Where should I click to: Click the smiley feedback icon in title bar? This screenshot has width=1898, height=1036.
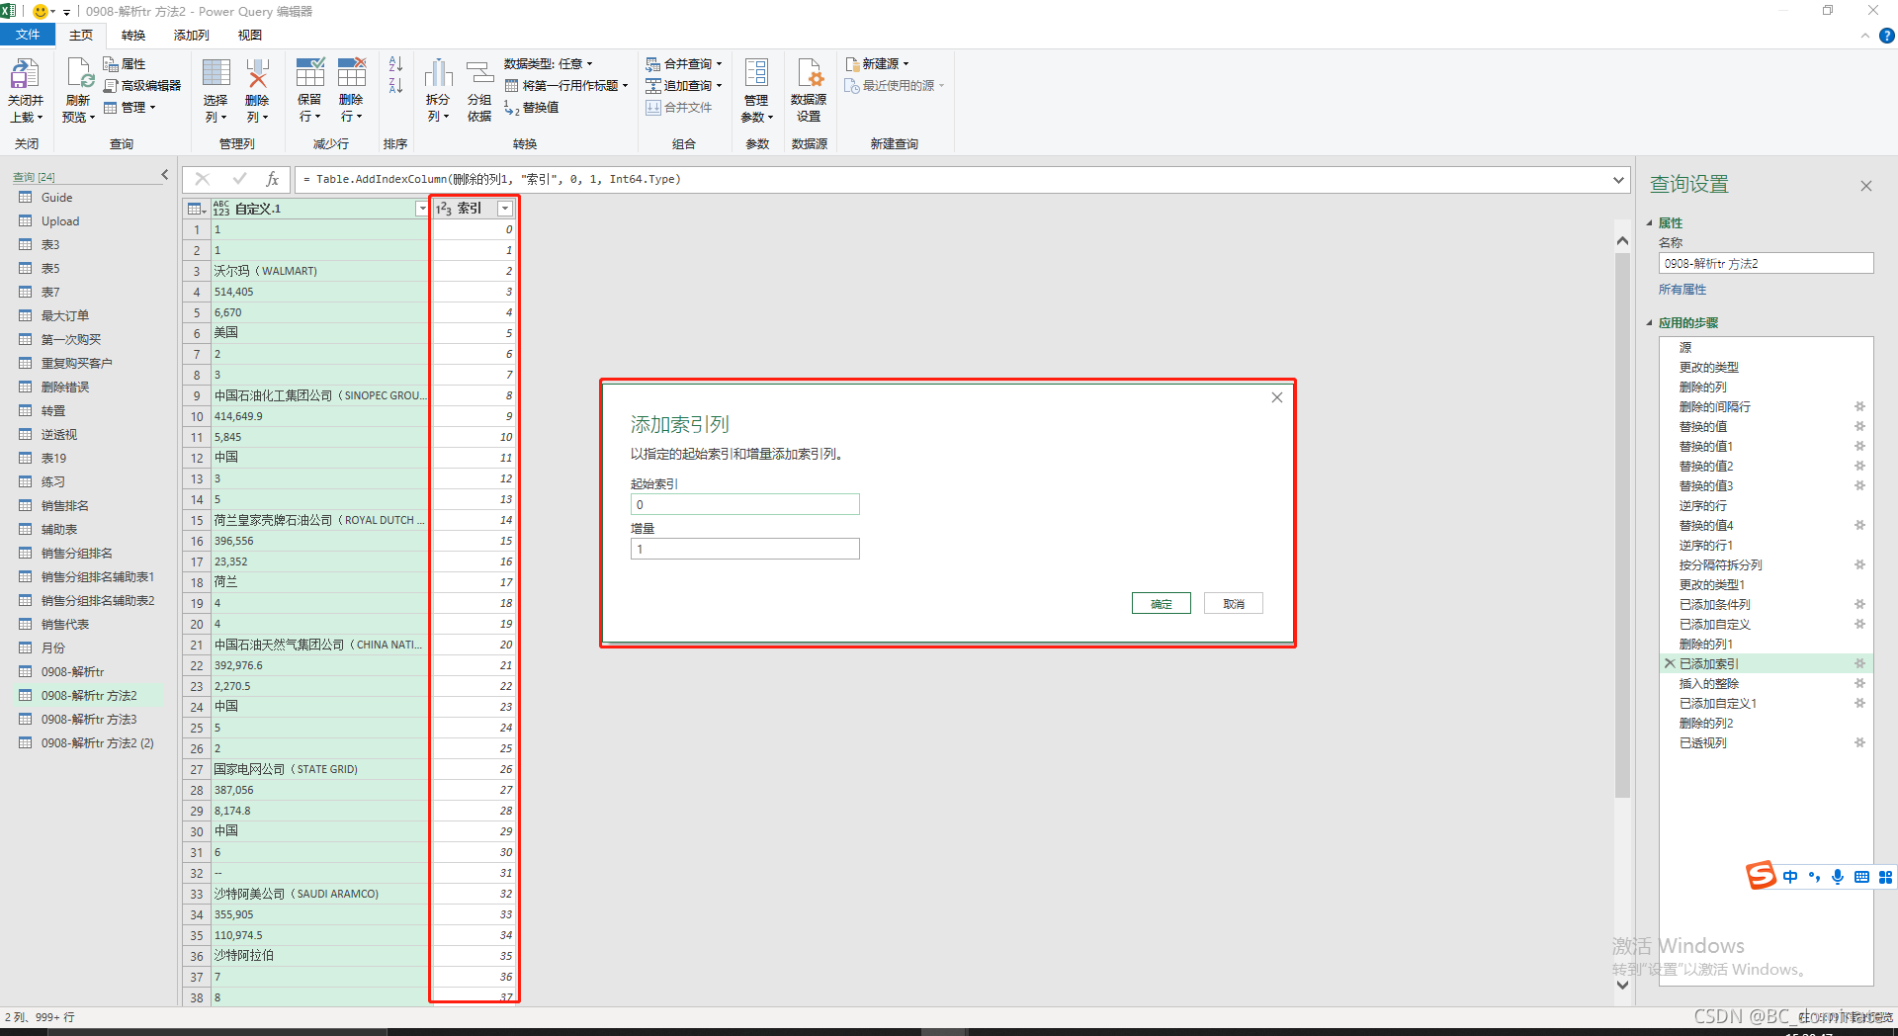click(x=41, y=12)
